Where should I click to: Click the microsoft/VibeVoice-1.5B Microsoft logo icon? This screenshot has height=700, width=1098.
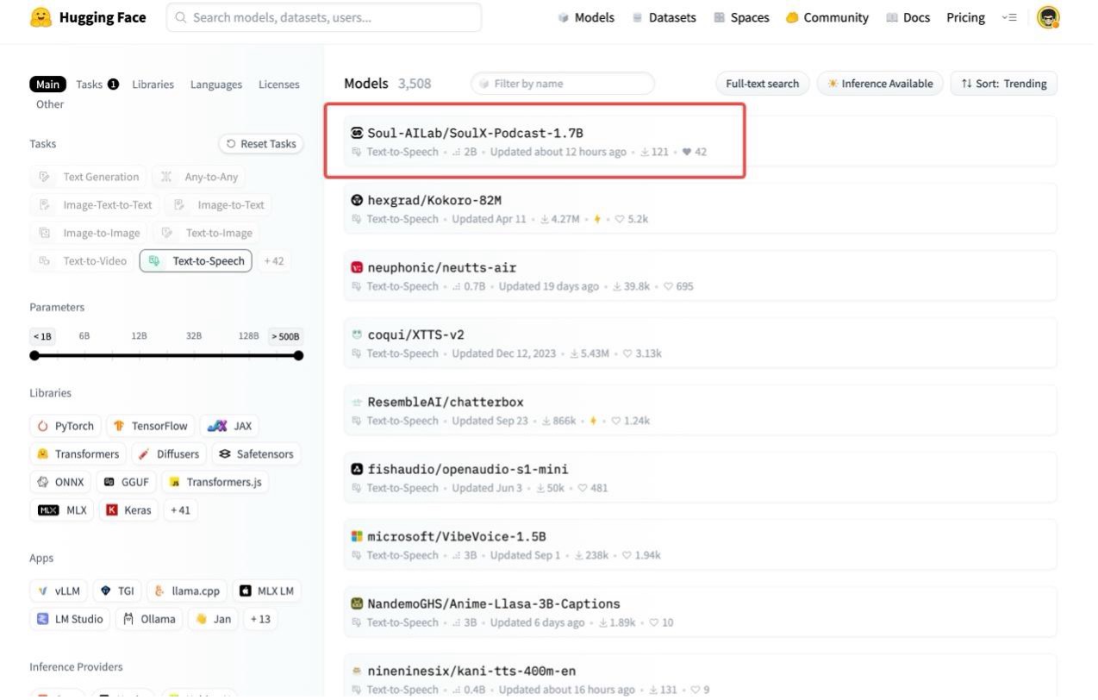coord(357,536)
